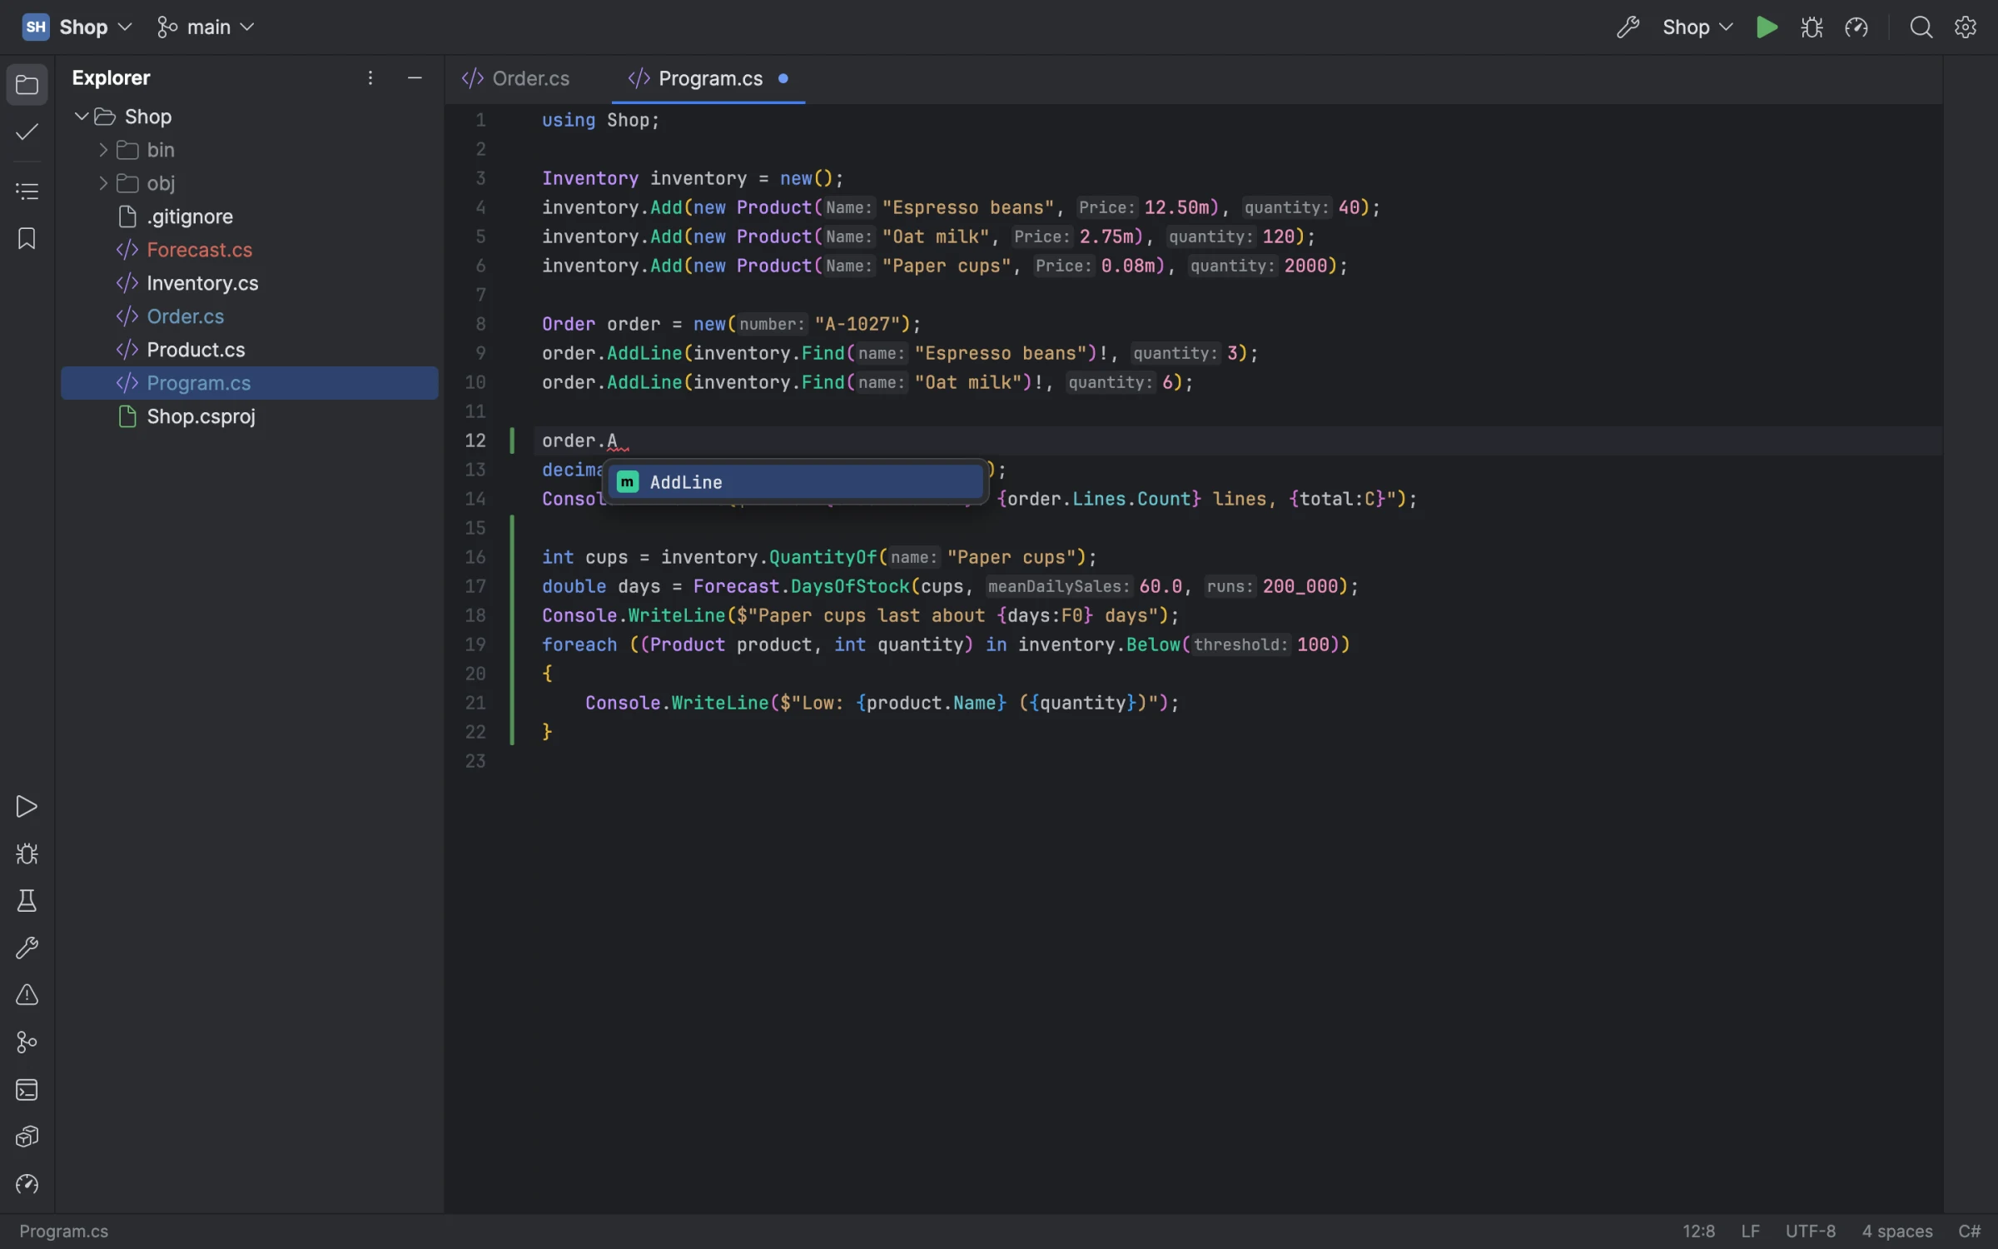Click the Below method call on line 19
1998x1249 pixels.
1153,644
